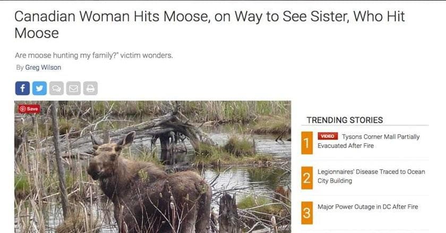Image resolution: width=446 pixels, height=233 pixels.
Task: Print the article using printer icon
Action: point(90,88)
